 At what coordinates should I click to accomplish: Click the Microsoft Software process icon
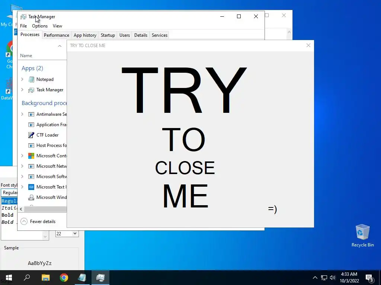(x=31, y=177)
